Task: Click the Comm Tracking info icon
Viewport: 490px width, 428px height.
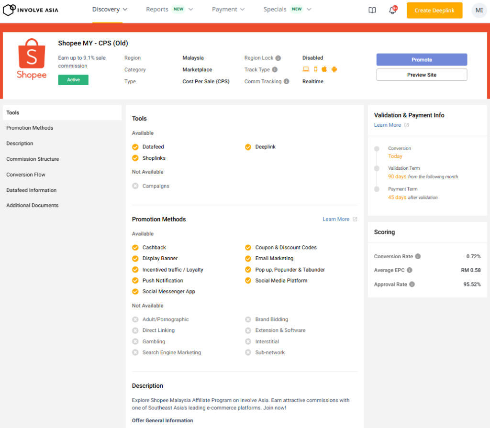Action: [x=287, y=81]
